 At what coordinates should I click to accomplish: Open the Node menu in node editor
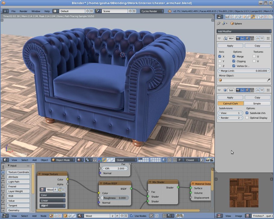coord(43,216)
